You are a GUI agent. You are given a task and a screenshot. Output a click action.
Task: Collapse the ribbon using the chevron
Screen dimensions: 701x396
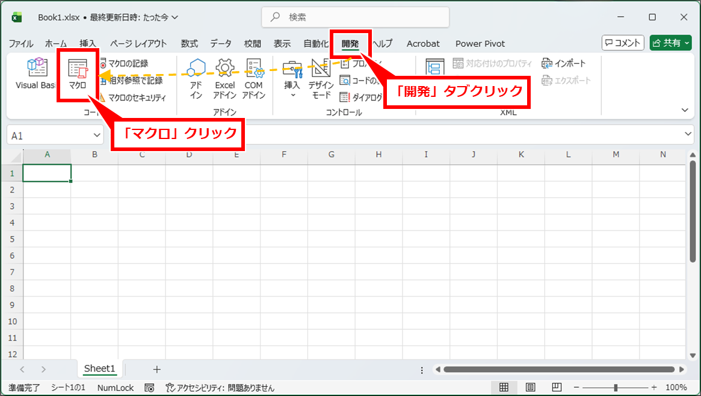pyautogui.click(x=684, y=110)
